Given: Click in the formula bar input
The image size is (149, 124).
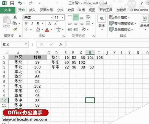Looking at the screenshot, I should click(x=108, y=44).
